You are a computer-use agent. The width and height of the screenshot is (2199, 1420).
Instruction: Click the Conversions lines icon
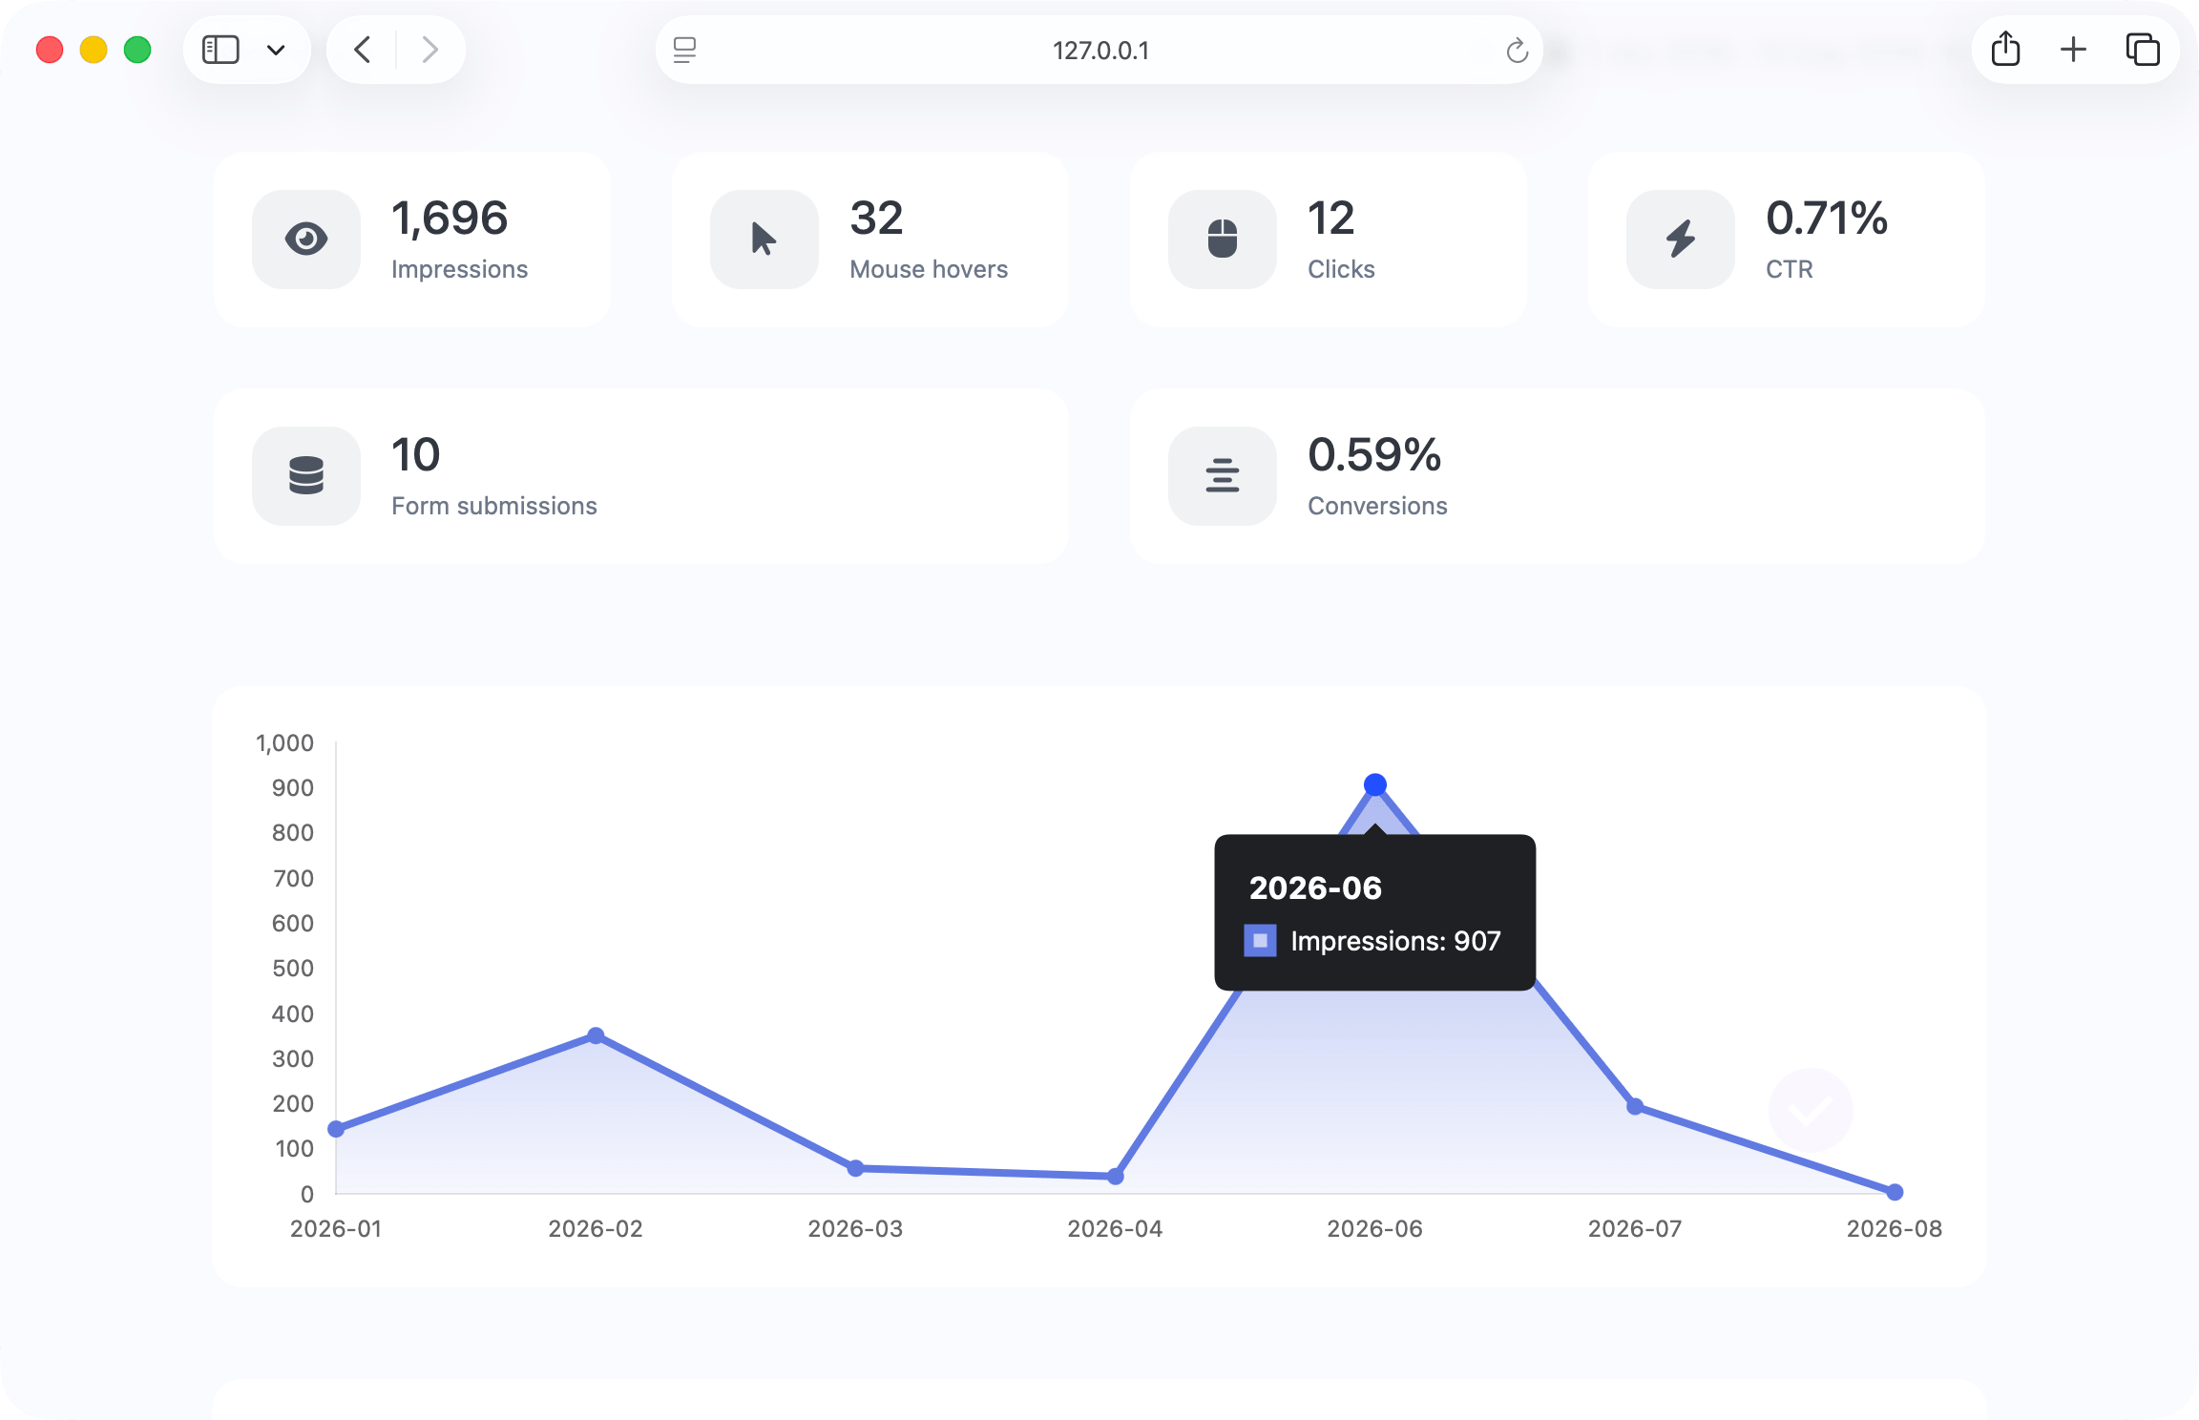point(1223,475)
